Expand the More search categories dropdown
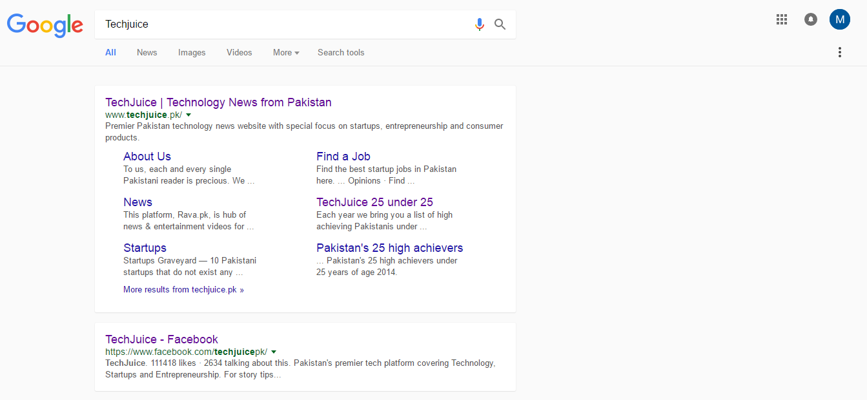 click(x=285, y=52)
